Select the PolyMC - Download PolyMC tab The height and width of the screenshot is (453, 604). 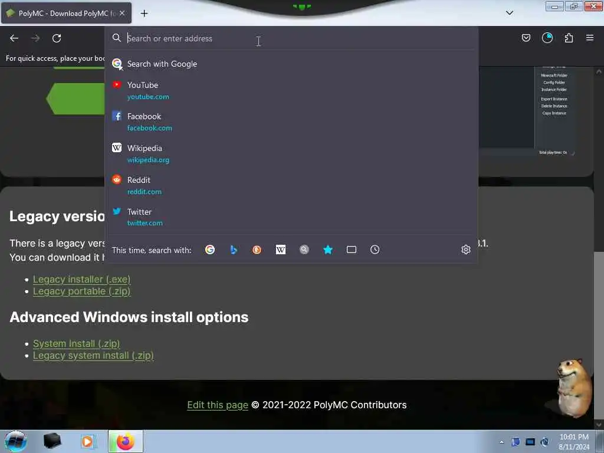point(66,13)
